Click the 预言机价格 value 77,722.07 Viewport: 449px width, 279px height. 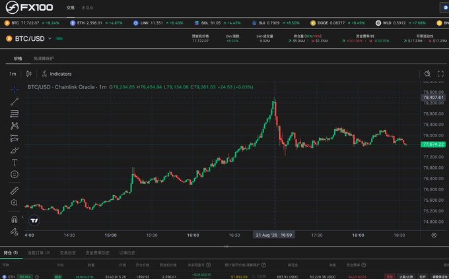coord(200,41)
